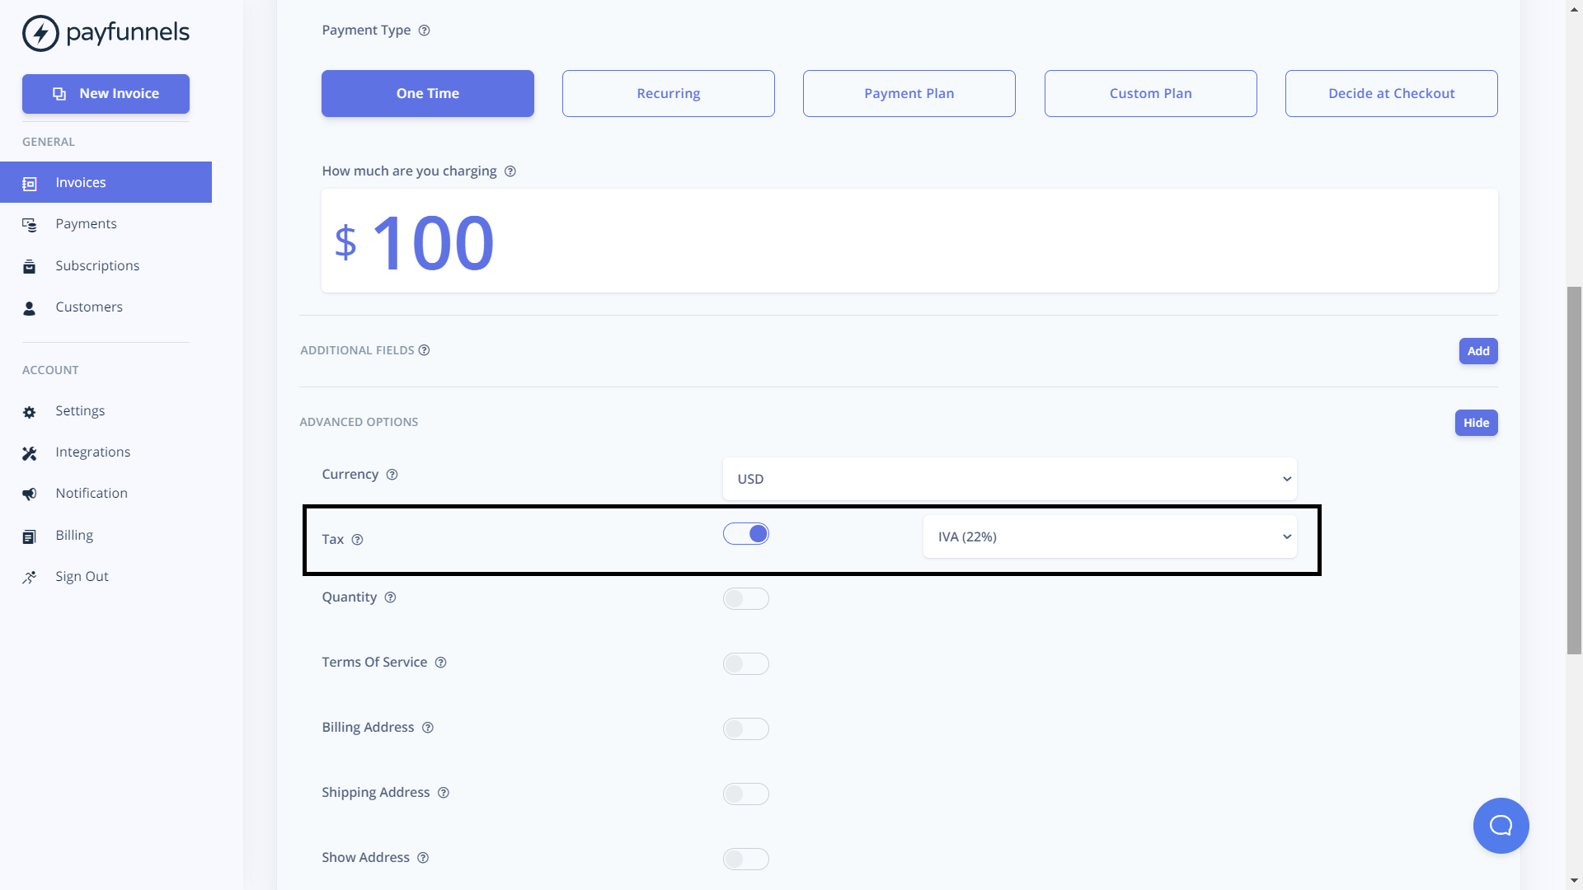
Task: Turn on Billing Address toggle
Action: tap(746, 729)
